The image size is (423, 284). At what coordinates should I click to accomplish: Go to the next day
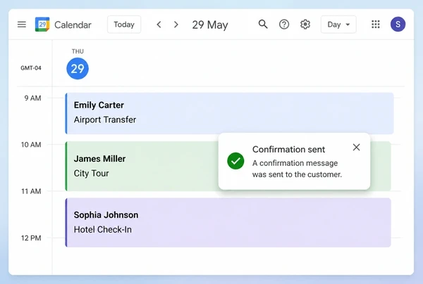click(176, 25)
